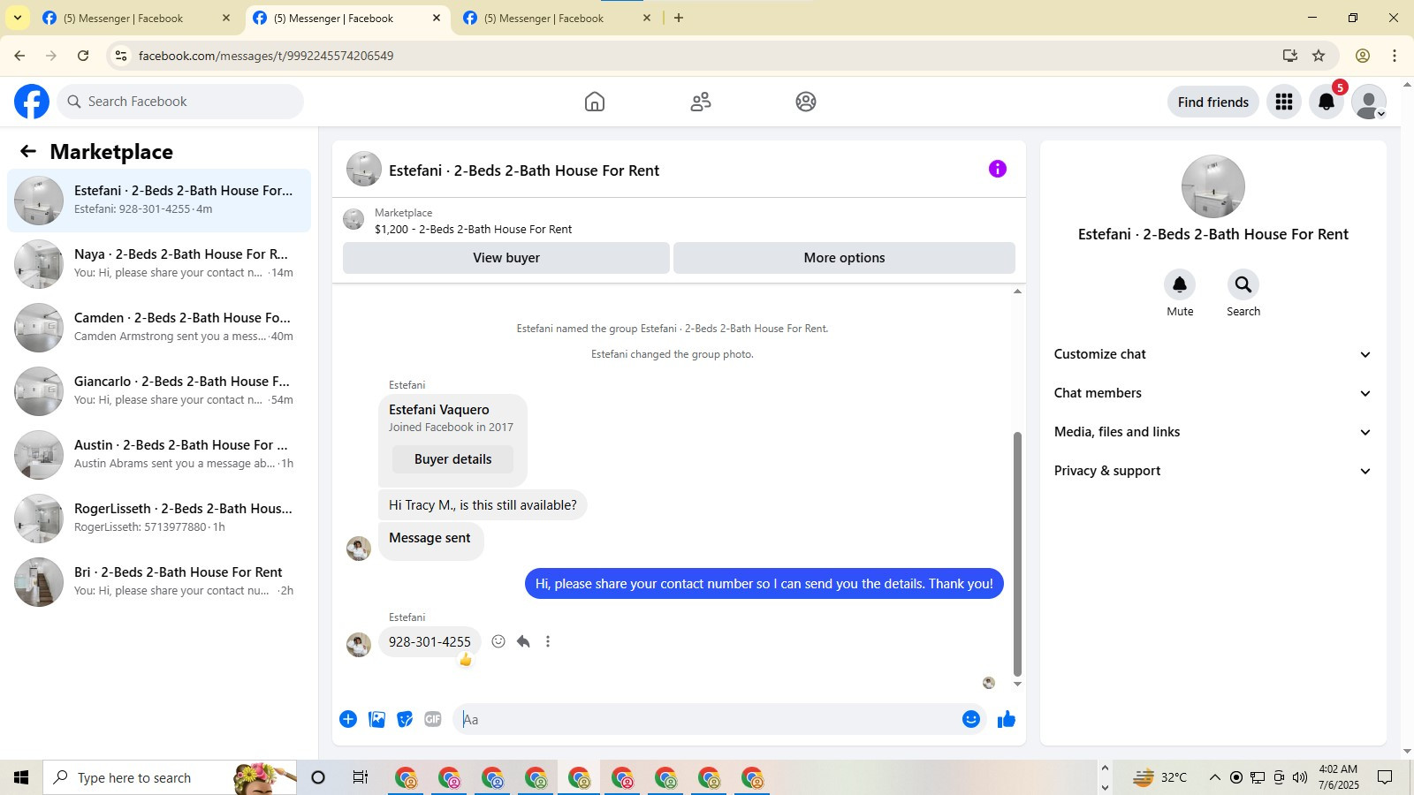Mute this conversation with the bell icon
The image size is (1414, 795).
[x=1180, y=284]
